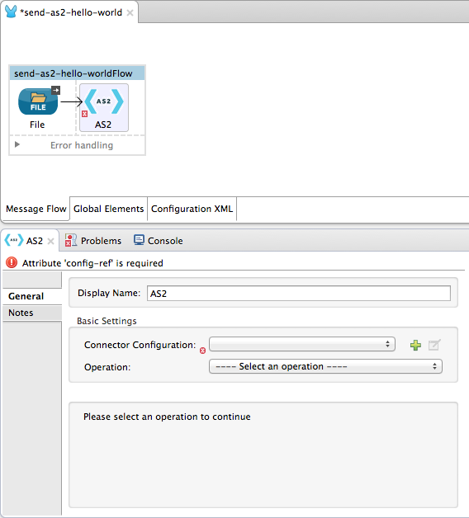Open the Console tab
469x518 pixels.
click(159, 241)
